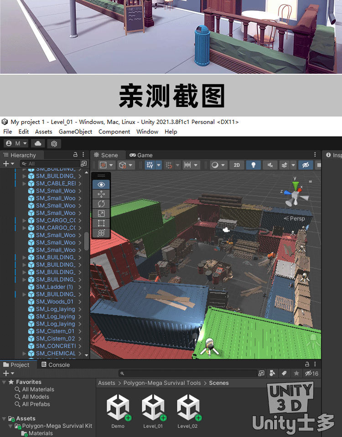Toggle scene audio mute button
342x437 pixels.
point(271,165)
